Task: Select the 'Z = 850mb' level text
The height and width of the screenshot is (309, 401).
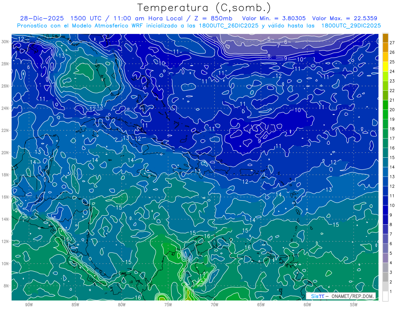Action: [x=213, y=18]
